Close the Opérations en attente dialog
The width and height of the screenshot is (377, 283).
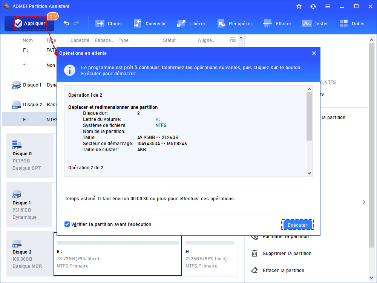[x=314, y=53]
